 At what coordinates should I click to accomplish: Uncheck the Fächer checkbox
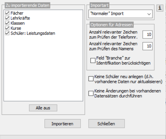(7, 13)
